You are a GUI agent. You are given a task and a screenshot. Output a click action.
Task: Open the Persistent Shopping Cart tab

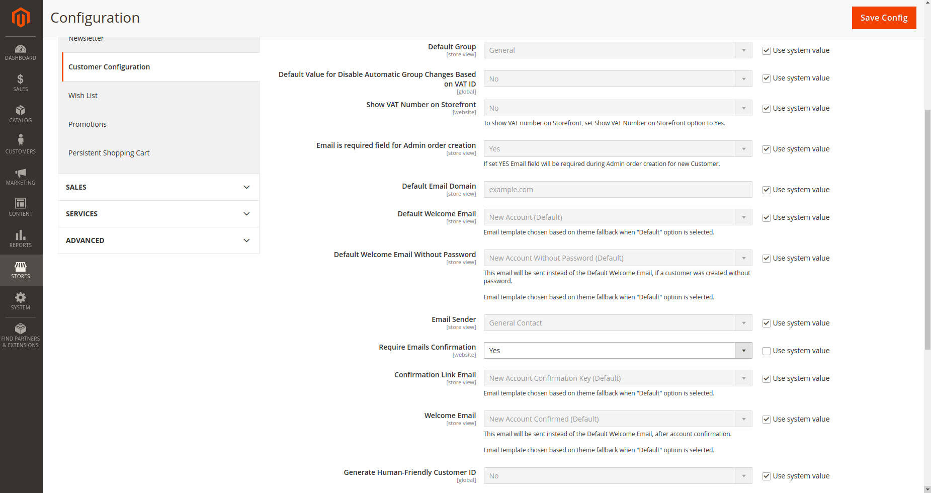(x=158, y=153)
